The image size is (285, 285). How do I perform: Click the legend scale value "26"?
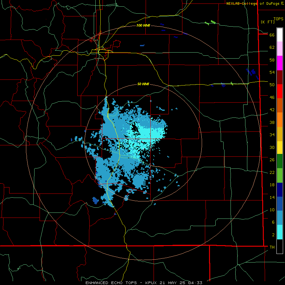272,160
